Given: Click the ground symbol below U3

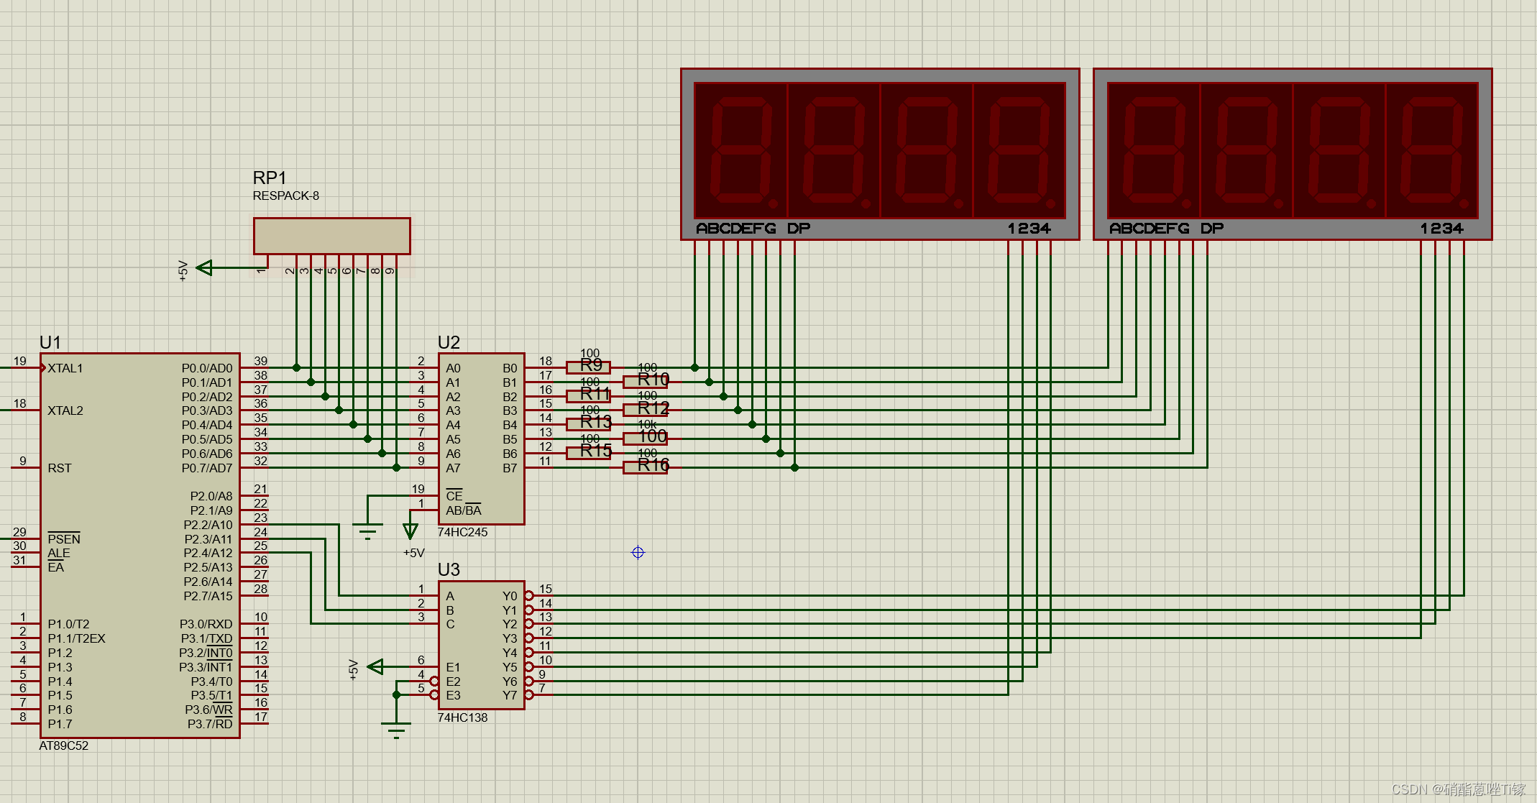Looking at the screenshot, I should 396,730.
